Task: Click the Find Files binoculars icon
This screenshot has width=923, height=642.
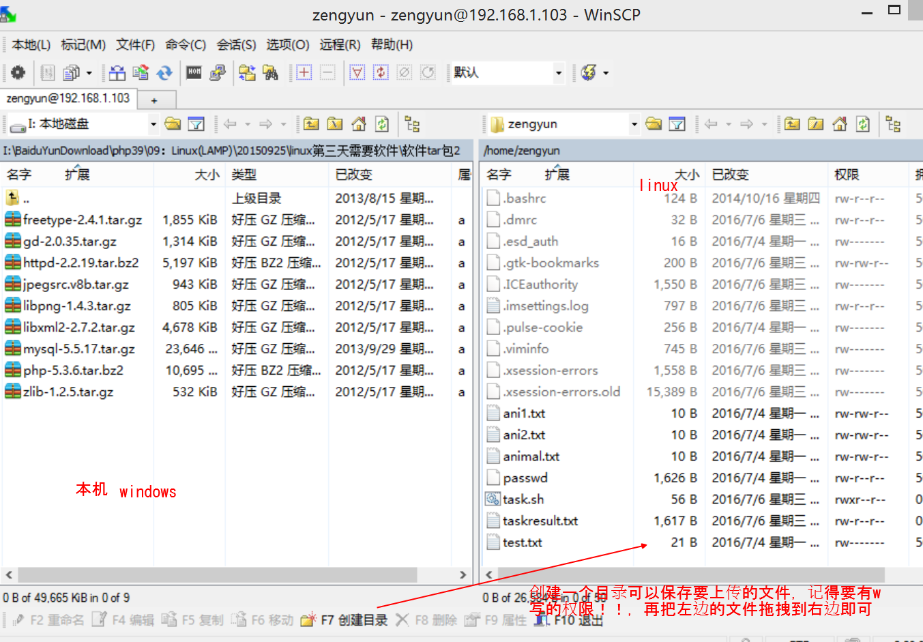Action: pyautogui.click(x=270, y=72)
